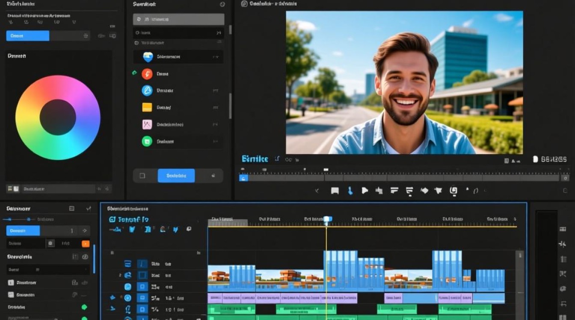Click the dark text field below the color wheel
This screenshot has height=320, width=575.
pyautogui.click(x=59, y=189)
